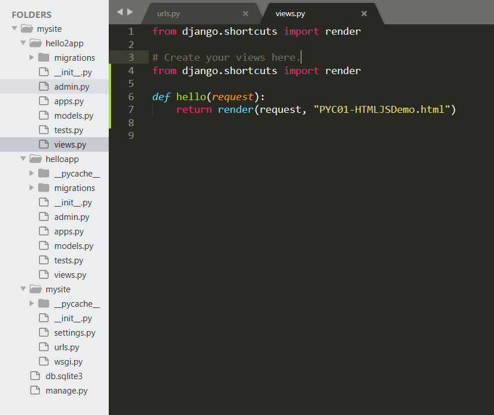The image size is (494, 415).
Task: Click line number 7 in the gutter
Action: [131, 109]
